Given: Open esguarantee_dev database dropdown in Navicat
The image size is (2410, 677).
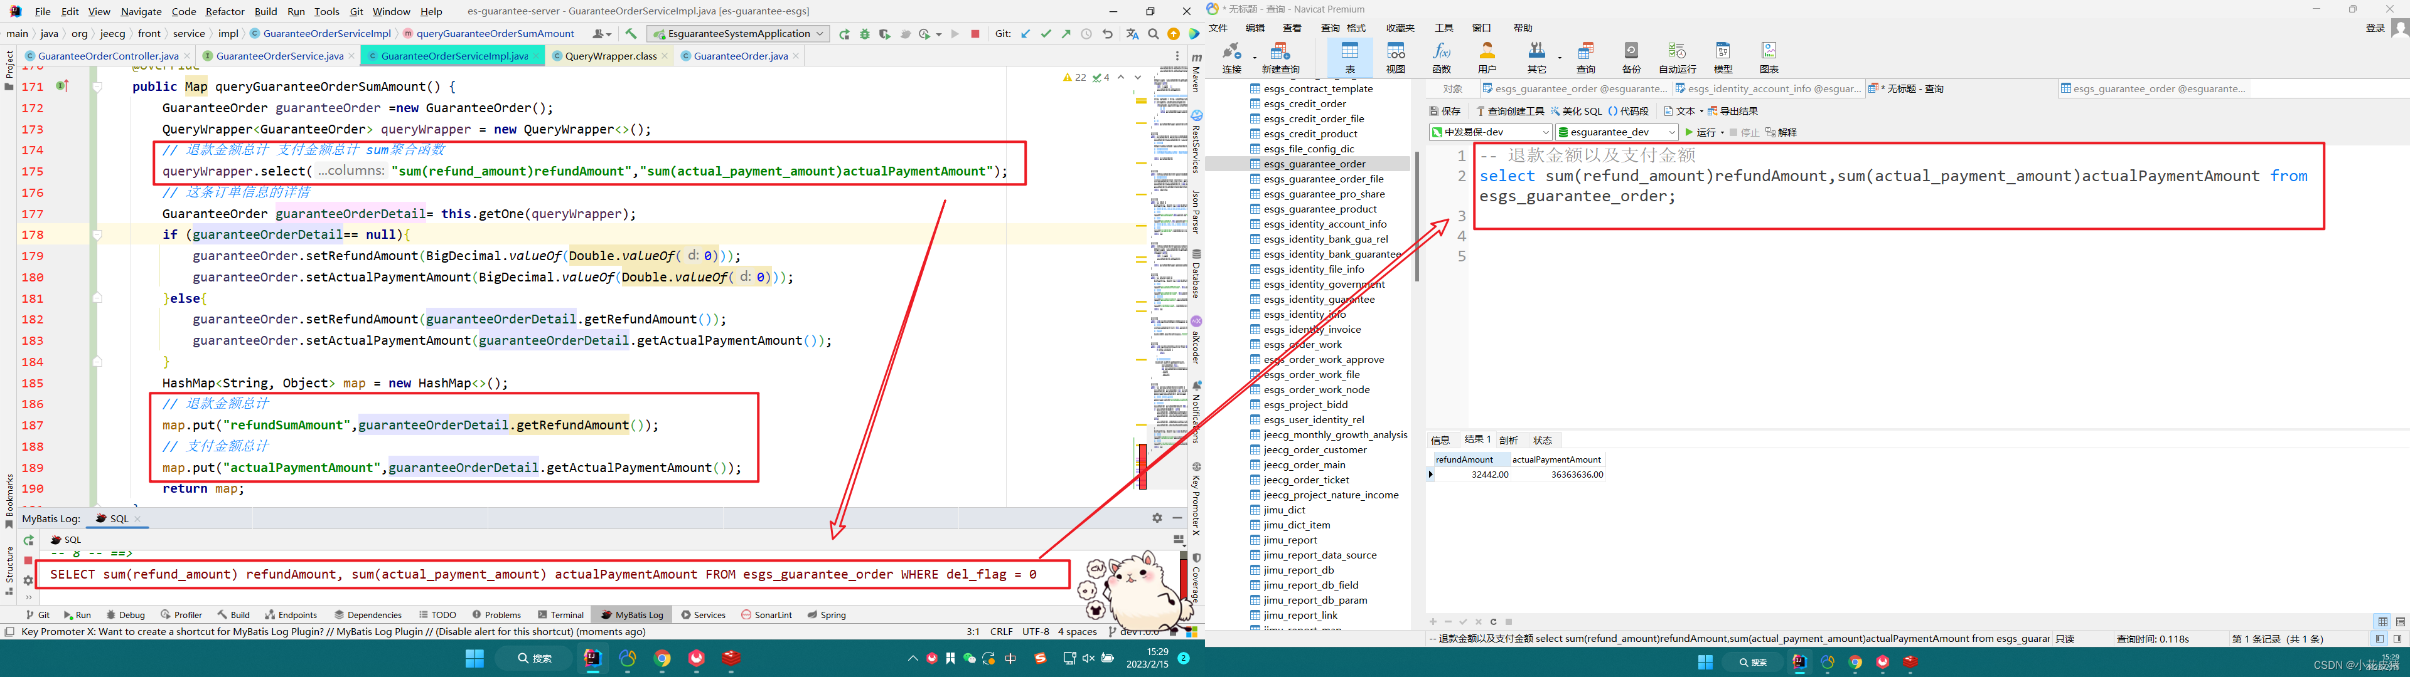Looking at the screenshot, I should click(x=1617, y=132).
